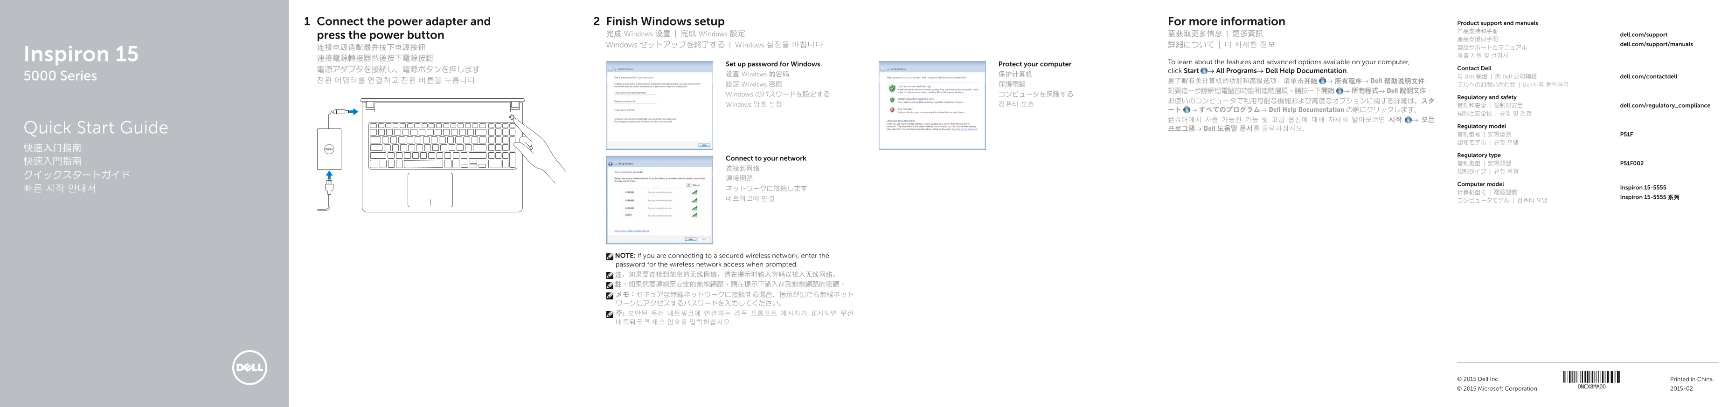Click the note icon beside the 注 line

coord(610,275)
